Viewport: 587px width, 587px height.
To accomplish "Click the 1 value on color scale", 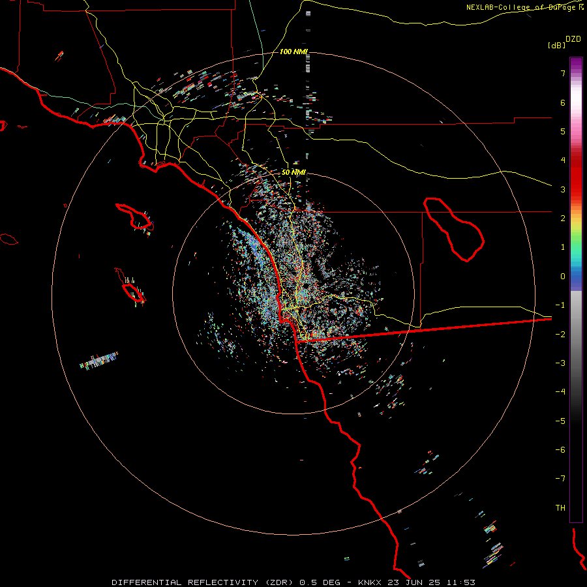I will click(563, 247).
